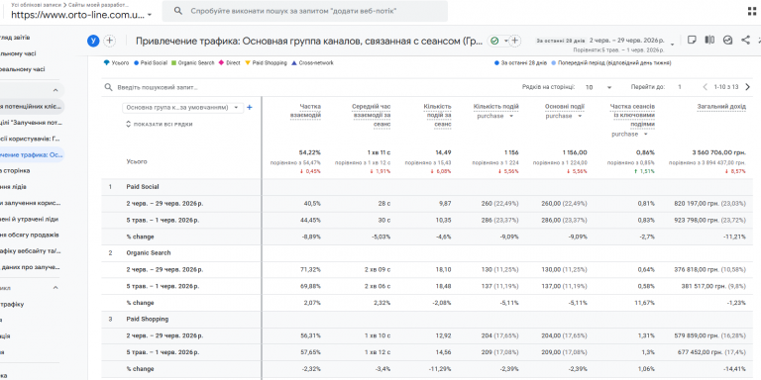
Task: Toggle 'Paid Social' legend series
Action: pyautogui.click(x=151, y=63)
